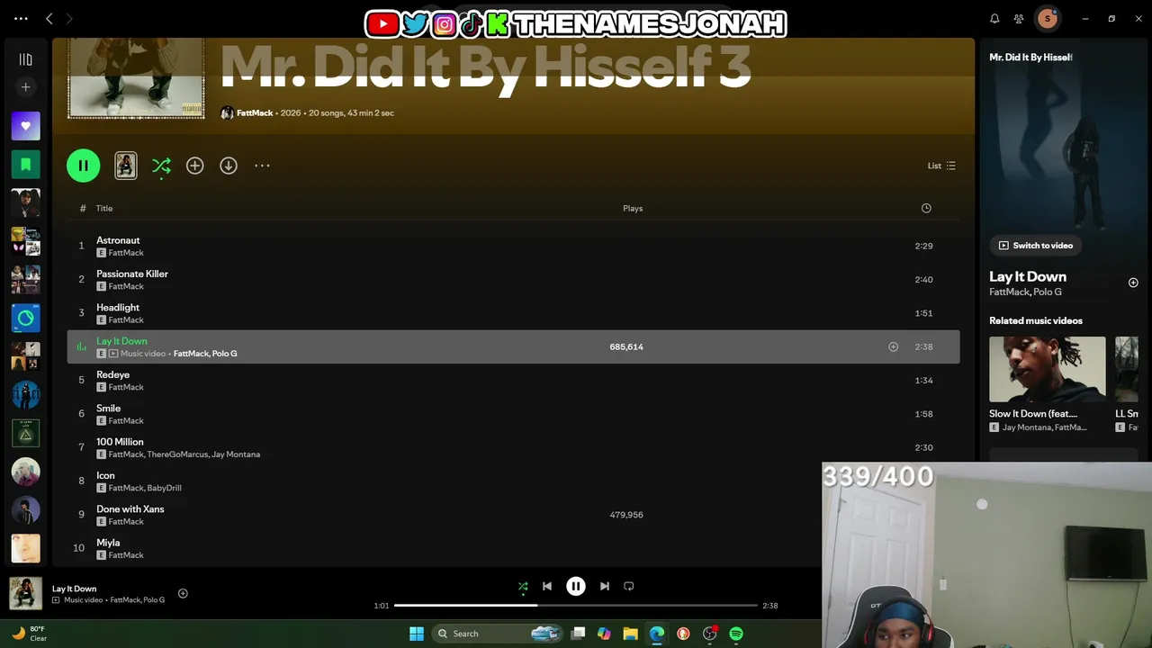Screen dimensions: 1152x648
Task: Switch to Microsoft Edge on the taskbar
Action: pyautogui.click(x=657, y=634)
